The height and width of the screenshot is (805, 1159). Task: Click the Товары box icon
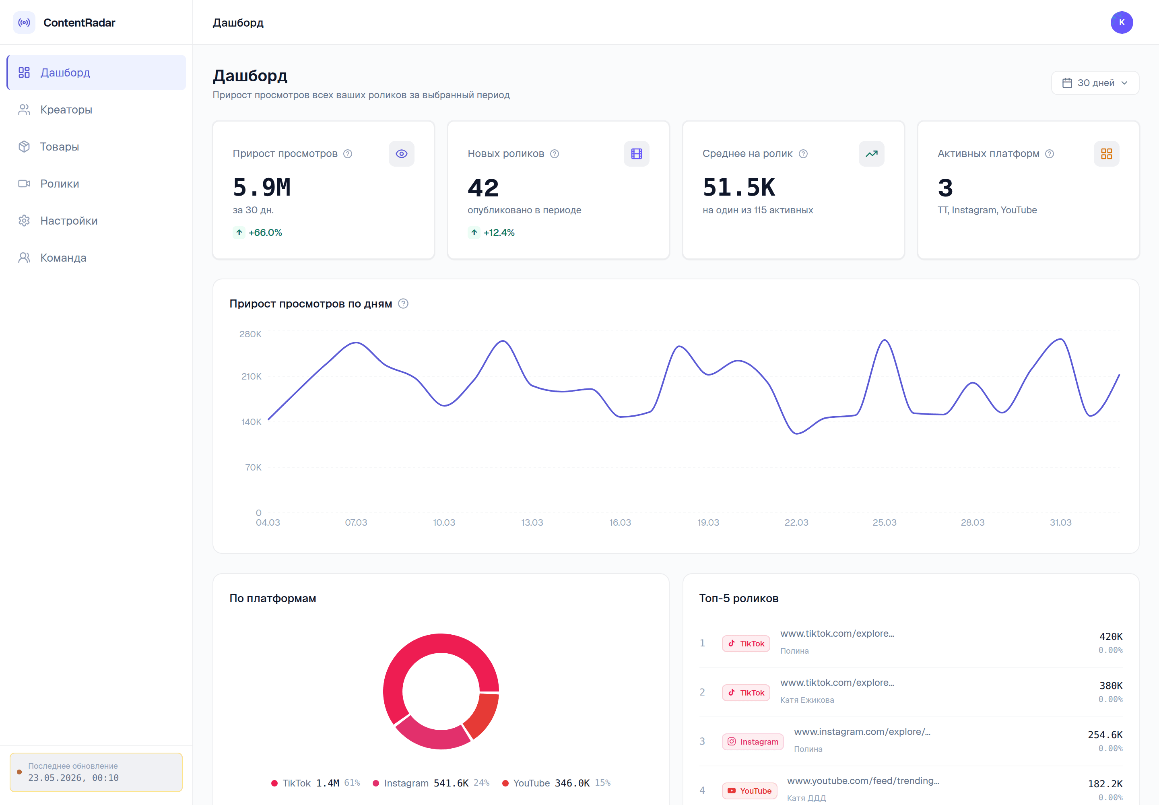pyautogui.click(x=24, y=147)
